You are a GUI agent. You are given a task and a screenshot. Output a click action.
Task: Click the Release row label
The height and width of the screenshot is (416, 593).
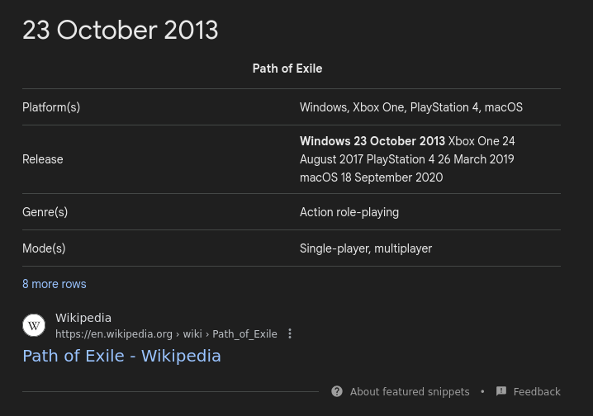click(43, 159)
